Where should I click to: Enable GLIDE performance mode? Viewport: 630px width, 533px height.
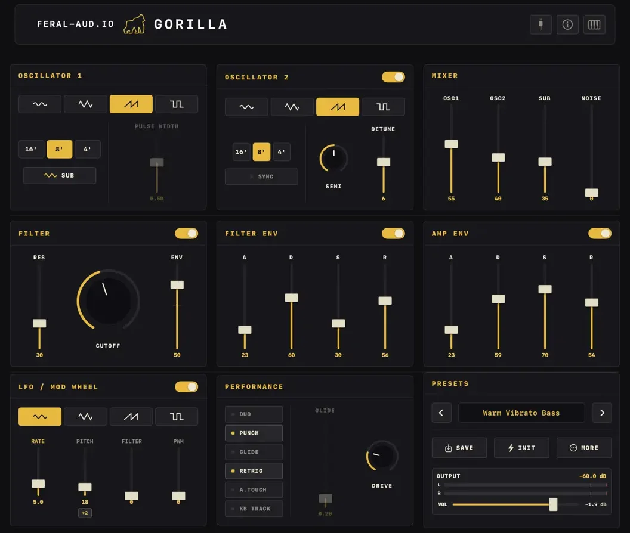[254, 452]
